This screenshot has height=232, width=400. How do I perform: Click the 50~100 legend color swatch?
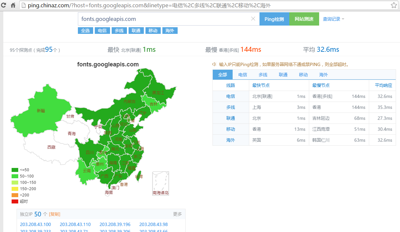[15, 176]
